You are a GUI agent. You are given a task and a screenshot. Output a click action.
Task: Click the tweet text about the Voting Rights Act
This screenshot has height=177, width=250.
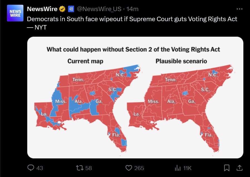click(132, 19)
